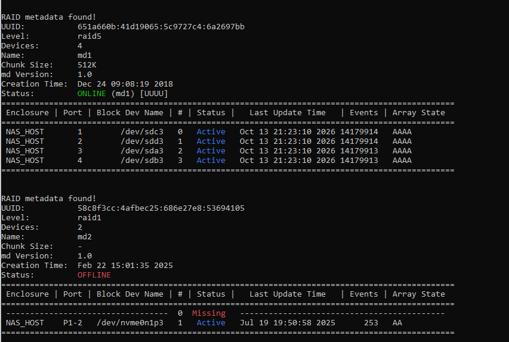Viewport: 509px width, 342px height.
Task: Select Active status in /dev/sda3 row
Action: point(211,150)
